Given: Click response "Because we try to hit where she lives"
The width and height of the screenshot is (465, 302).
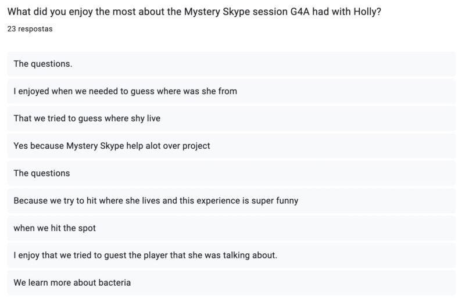Looking at the screenshot, I should 156,201.
